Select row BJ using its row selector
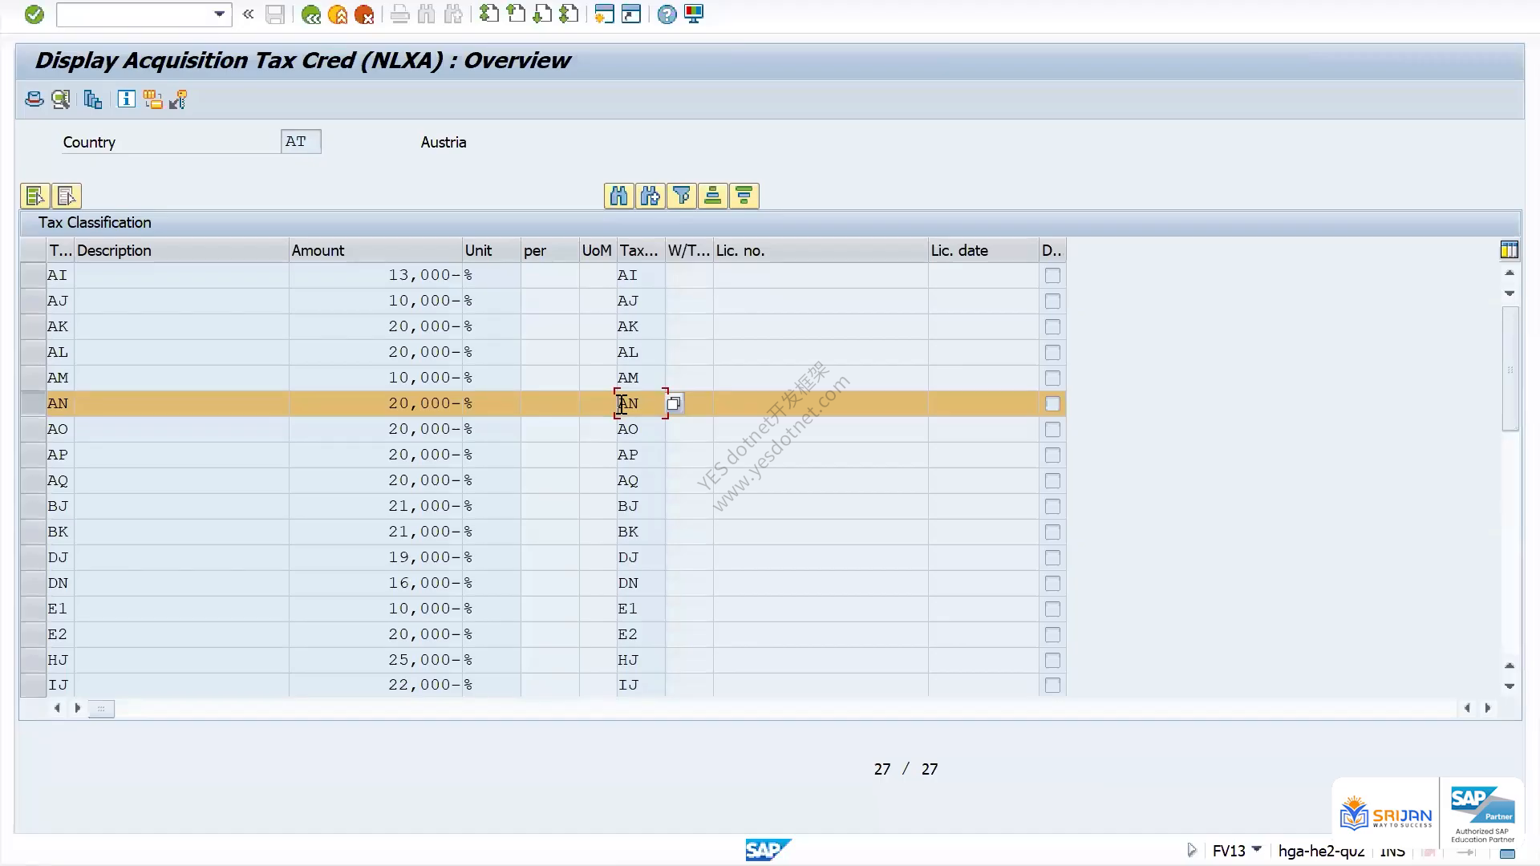 click(33, 507)
